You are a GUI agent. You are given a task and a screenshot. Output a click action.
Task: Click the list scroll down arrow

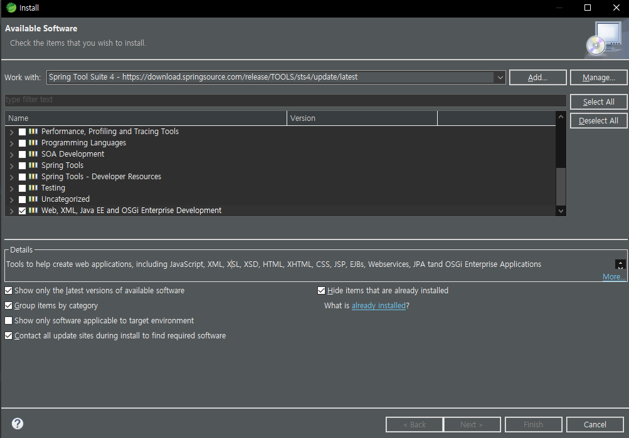561,211
